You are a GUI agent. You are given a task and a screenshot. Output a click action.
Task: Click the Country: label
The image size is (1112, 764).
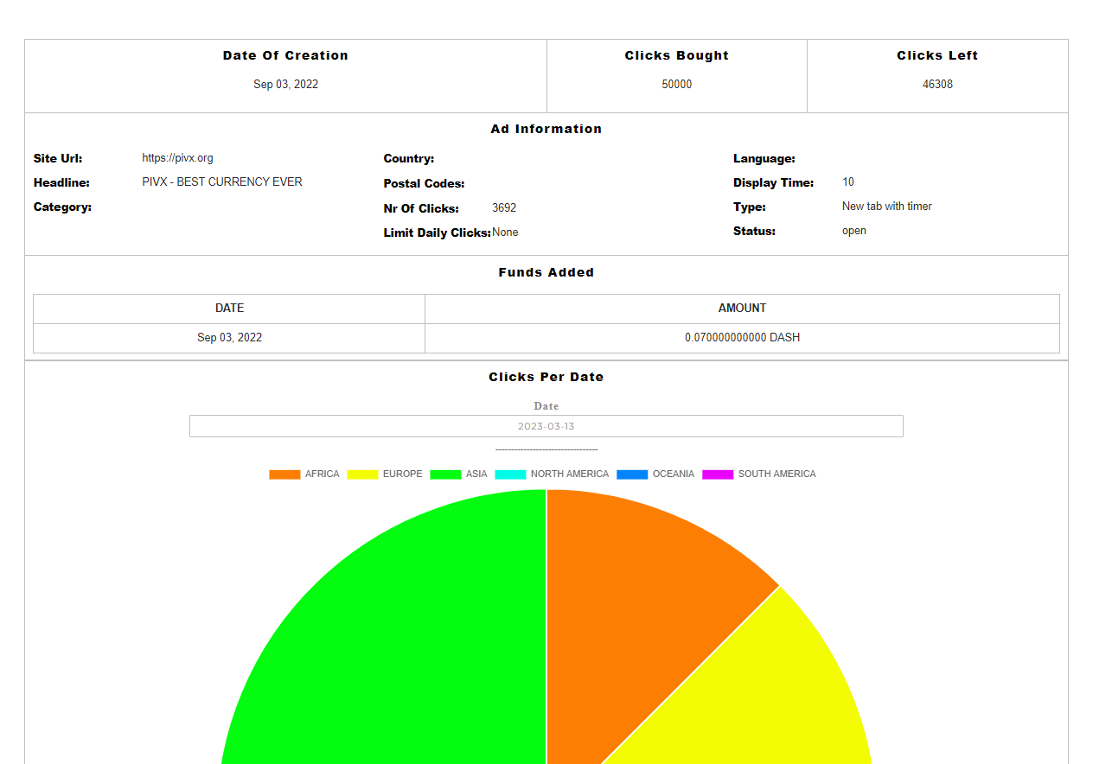point(409,159)
